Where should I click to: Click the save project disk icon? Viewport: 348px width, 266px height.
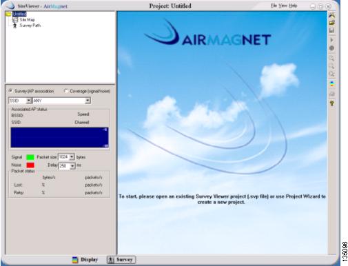[x=331, y=30]
